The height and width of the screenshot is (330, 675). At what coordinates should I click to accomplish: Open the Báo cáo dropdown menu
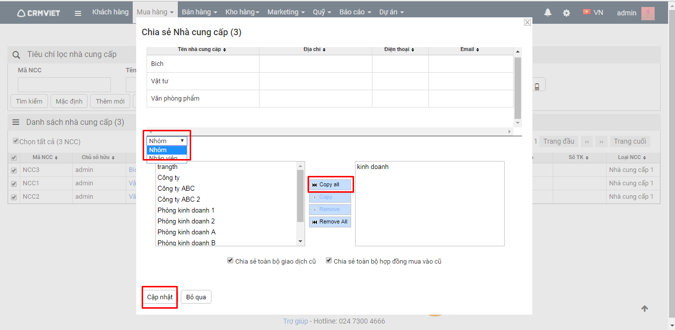(355, 12)
